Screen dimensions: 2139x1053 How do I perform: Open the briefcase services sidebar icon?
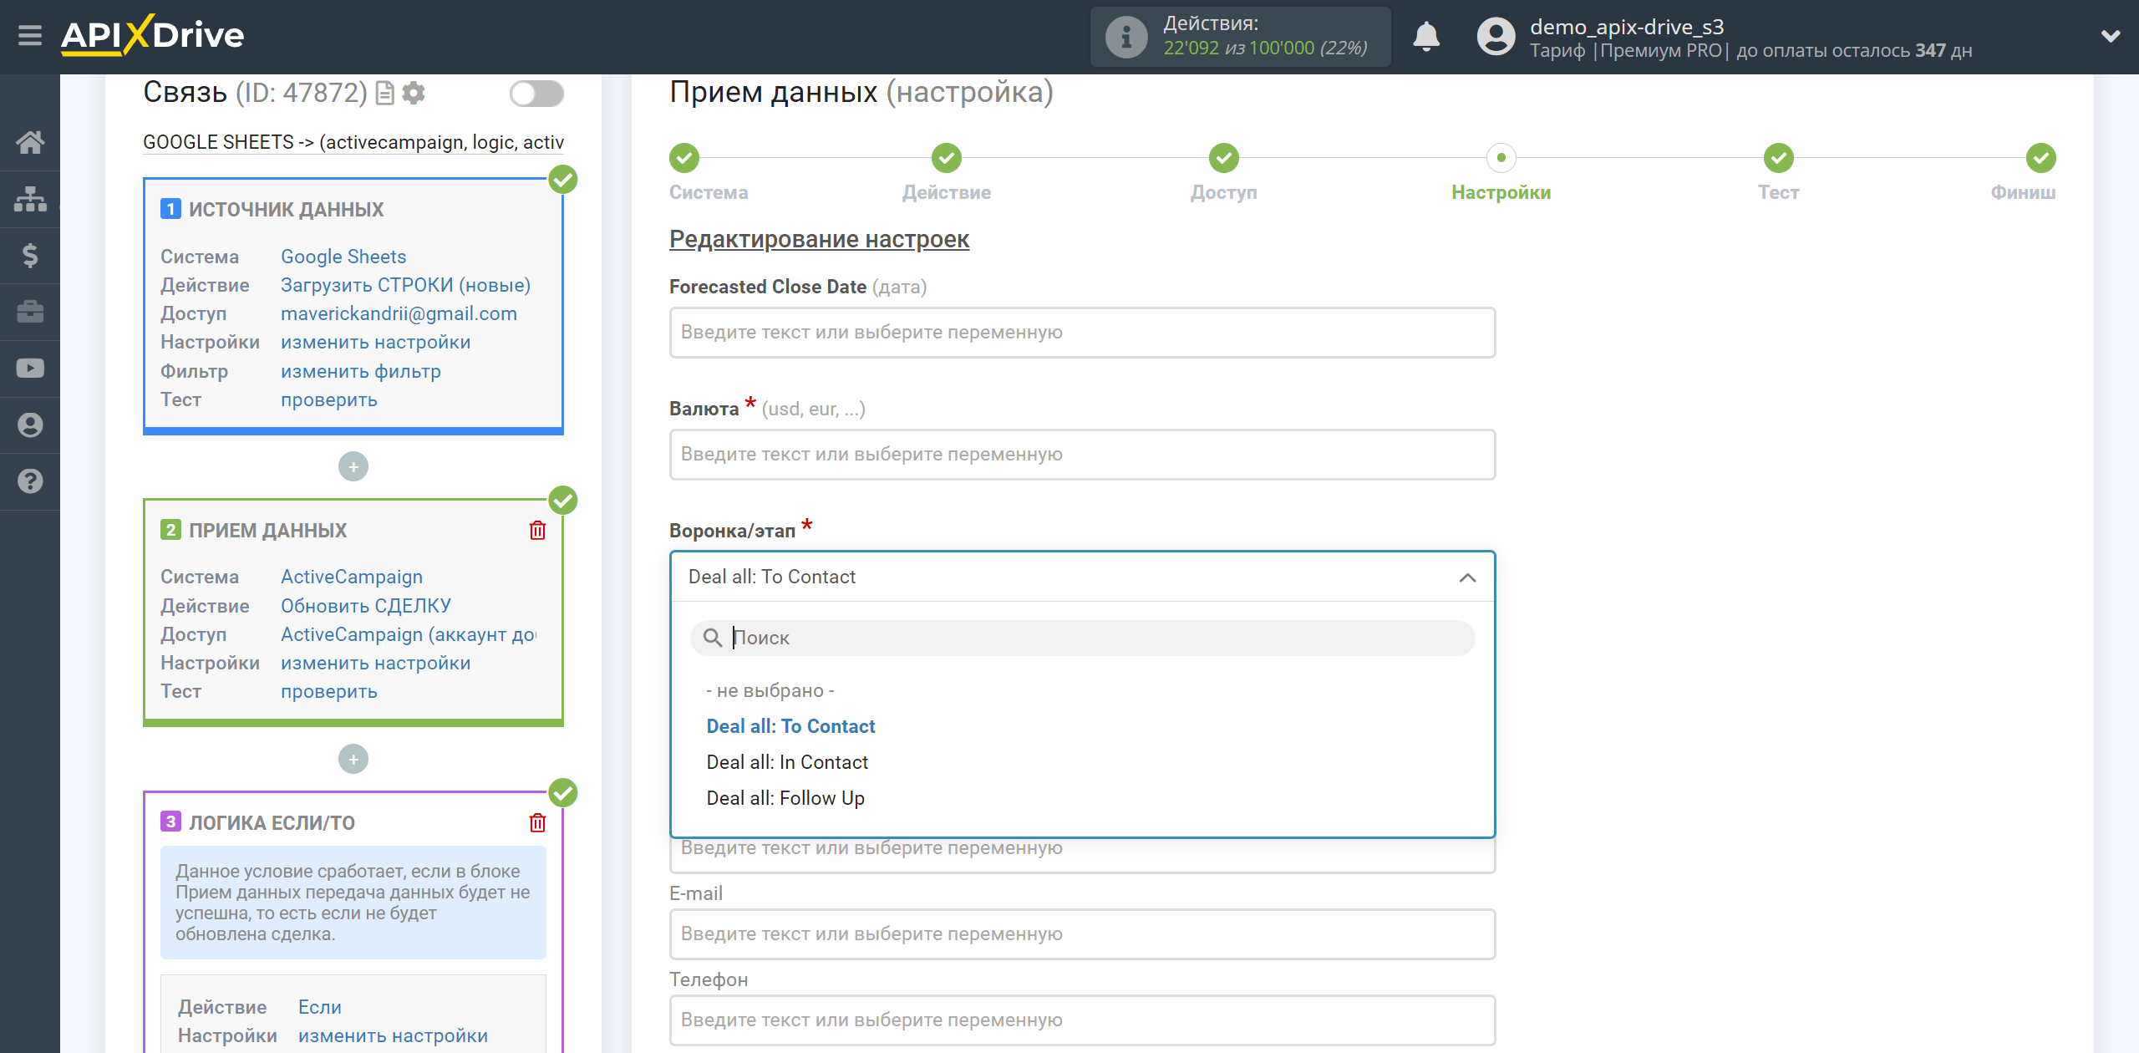tap(30, 312)
